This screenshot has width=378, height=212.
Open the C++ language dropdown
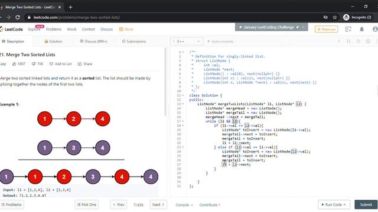(187, 41)
